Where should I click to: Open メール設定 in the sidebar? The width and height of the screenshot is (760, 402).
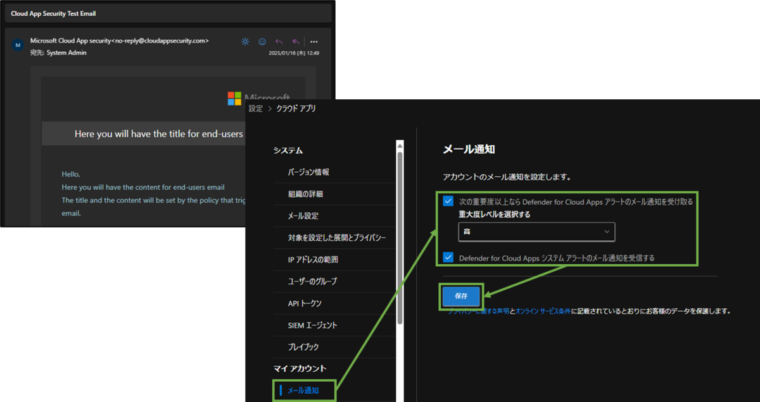[x=303, y=216]
